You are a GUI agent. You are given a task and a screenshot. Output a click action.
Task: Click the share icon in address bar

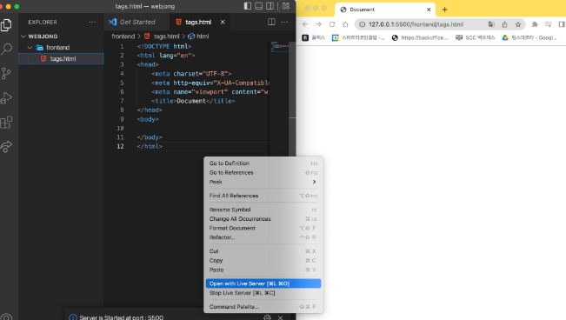[x=504, y=24]
